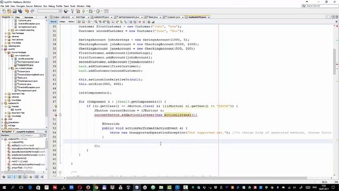This screenshot has width=339, height=191.
Task: Toggle Show Static Members filter in Navigator
Action: [x=14, y=177]
